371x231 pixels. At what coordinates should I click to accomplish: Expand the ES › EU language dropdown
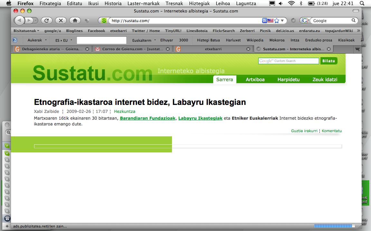point(64,40)
